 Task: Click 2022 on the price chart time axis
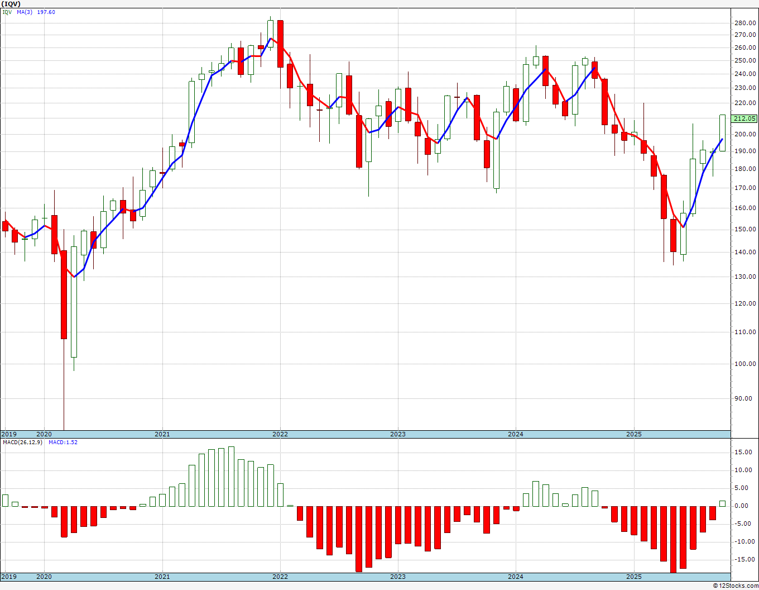pyautogui.click(x=280, y=434)
